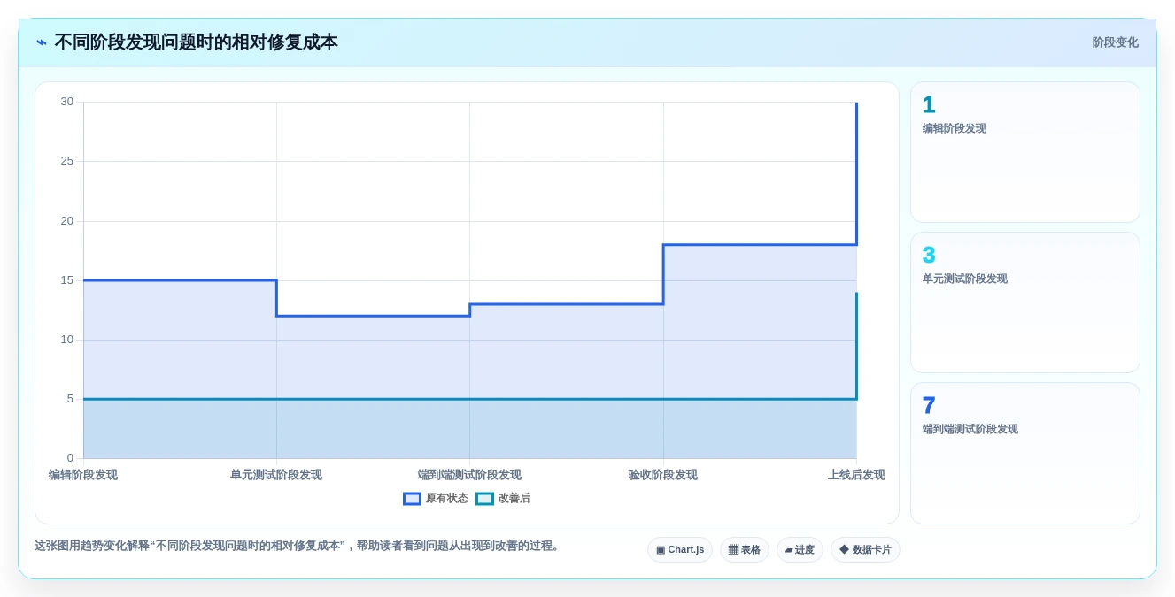Click the y-axis value 10

pyautogui.click(x=67, y=340)
